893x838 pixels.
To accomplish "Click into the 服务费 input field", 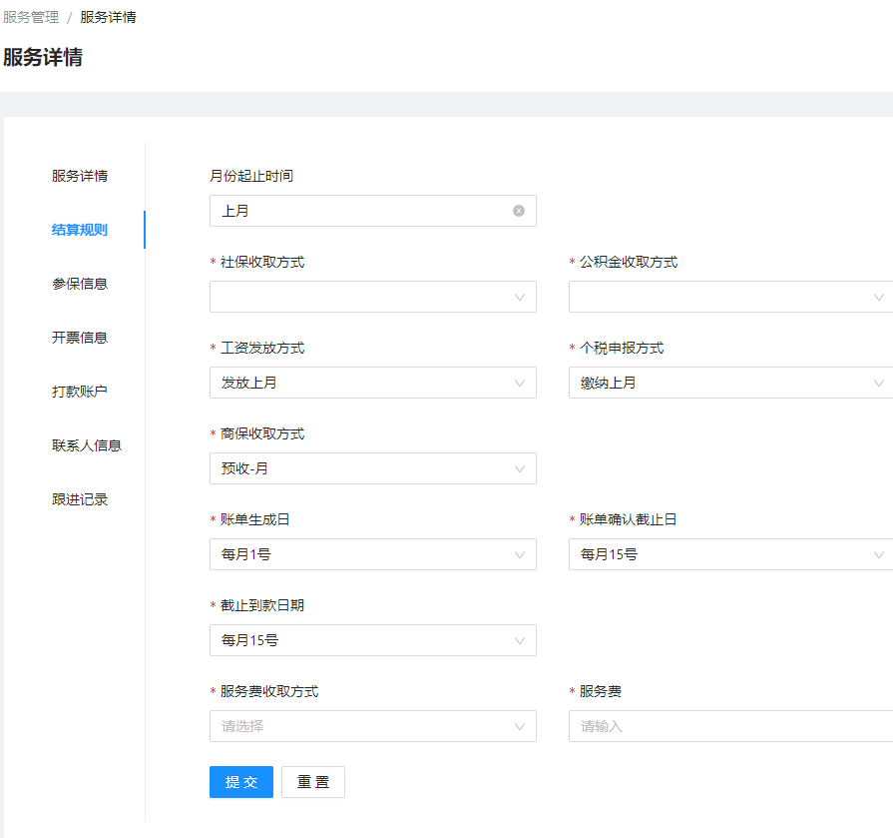I will [x=730, y=726].
